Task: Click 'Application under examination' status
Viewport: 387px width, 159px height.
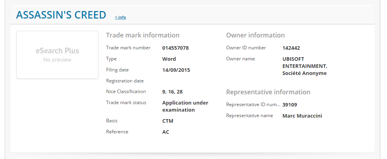Action: [185, 106]
